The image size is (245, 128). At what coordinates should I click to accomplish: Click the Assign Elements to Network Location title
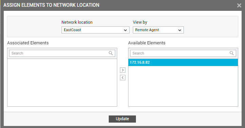tap(51, 5)
